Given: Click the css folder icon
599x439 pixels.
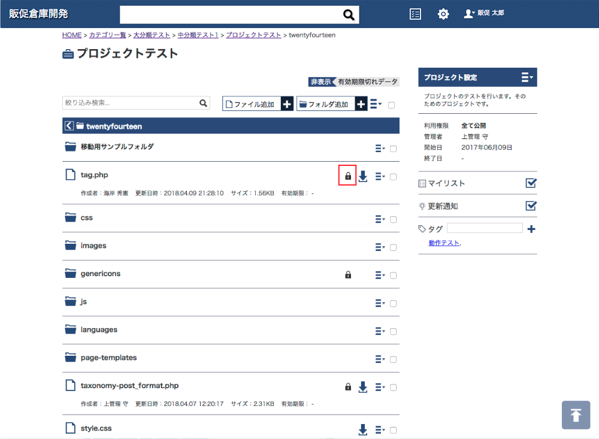Looking at the screenshot, I should 70,217.
